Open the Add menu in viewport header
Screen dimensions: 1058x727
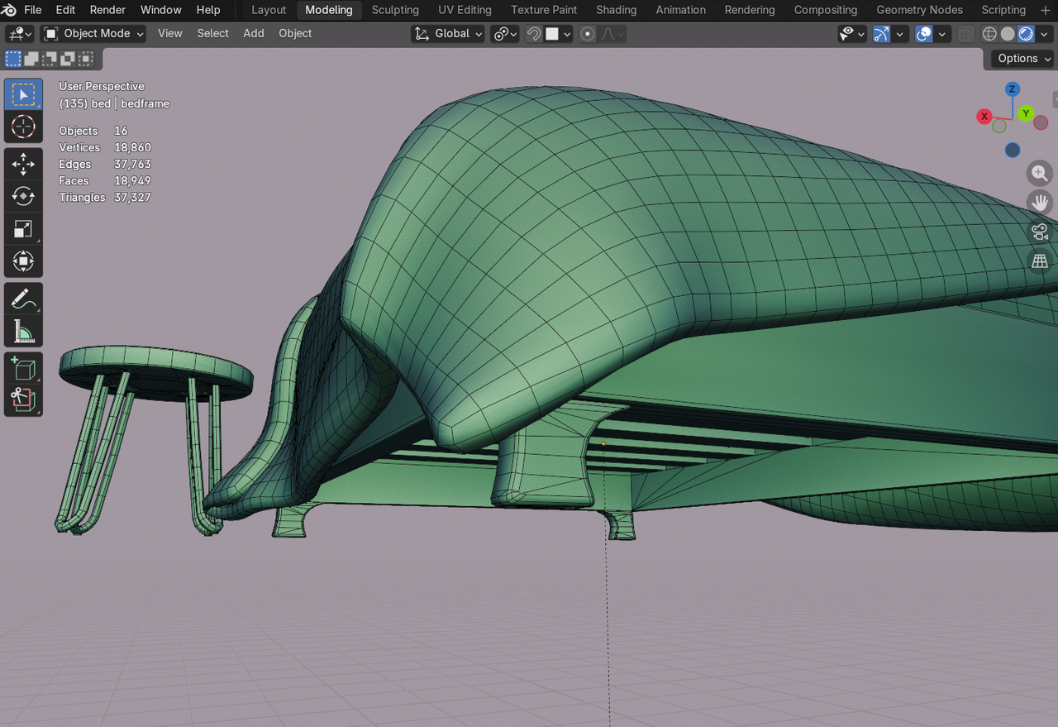click(x=254, y=34)
